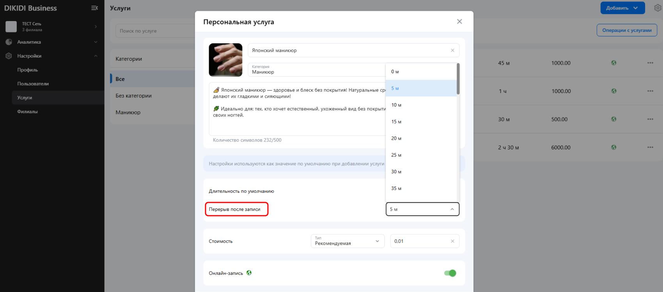Screen dimensions: 663x292
Task: Clear the 0,01 price value
Action: coord(452,241)
